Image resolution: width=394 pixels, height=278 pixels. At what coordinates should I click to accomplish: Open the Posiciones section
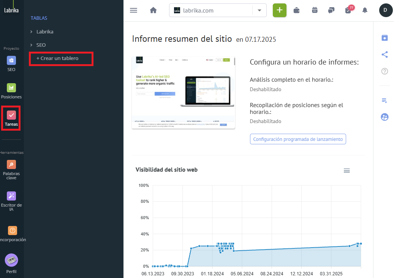(11, 91)
